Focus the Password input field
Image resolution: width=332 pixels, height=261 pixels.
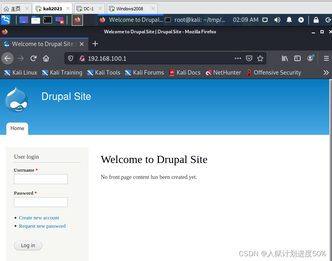click(41, 202)
